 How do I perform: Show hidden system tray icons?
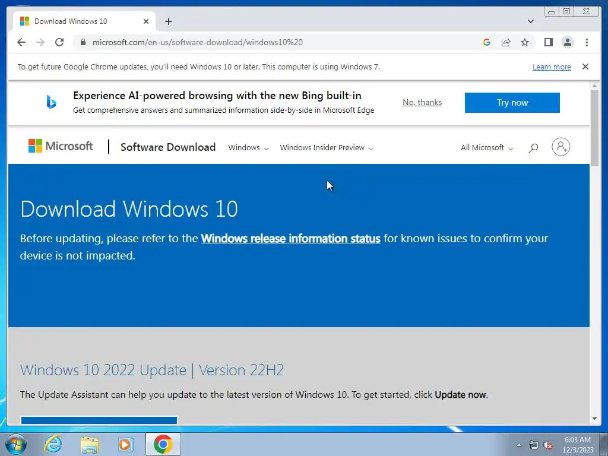tap(519, 445)
